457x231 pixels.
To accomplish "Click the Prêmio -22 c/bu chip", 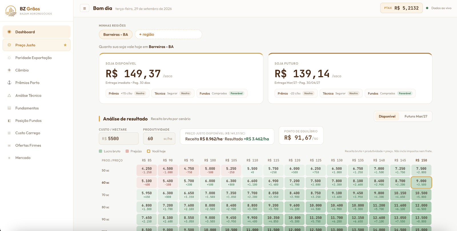I will tap(296, 93).
